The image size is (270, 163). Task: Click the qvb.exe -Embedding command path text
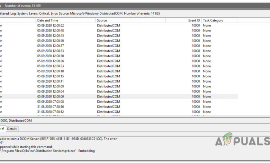click(47, 151)
